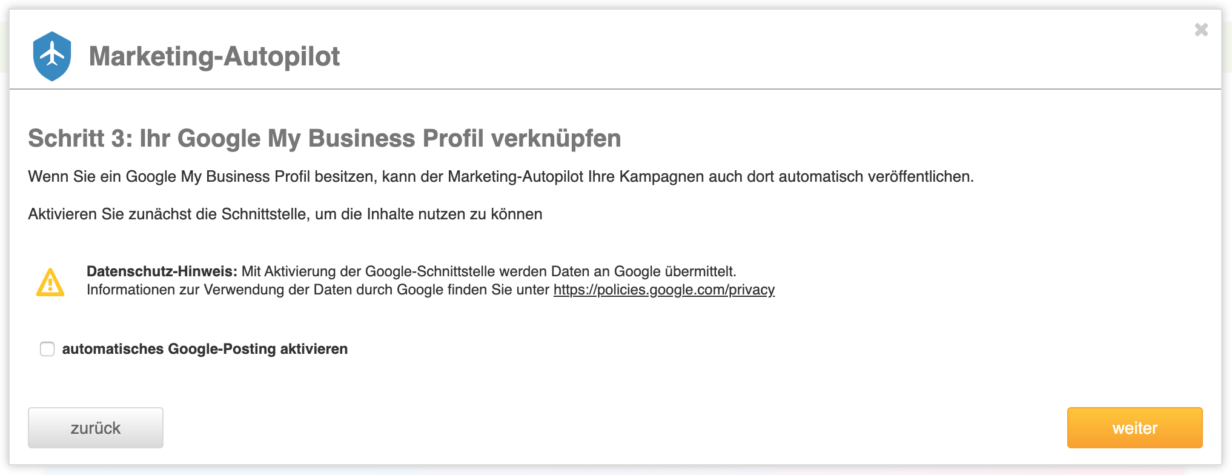Viewport: 1232px width, 475px height.
Task: Click the yellow warning triangle icon
Action: tap(50, 282)
